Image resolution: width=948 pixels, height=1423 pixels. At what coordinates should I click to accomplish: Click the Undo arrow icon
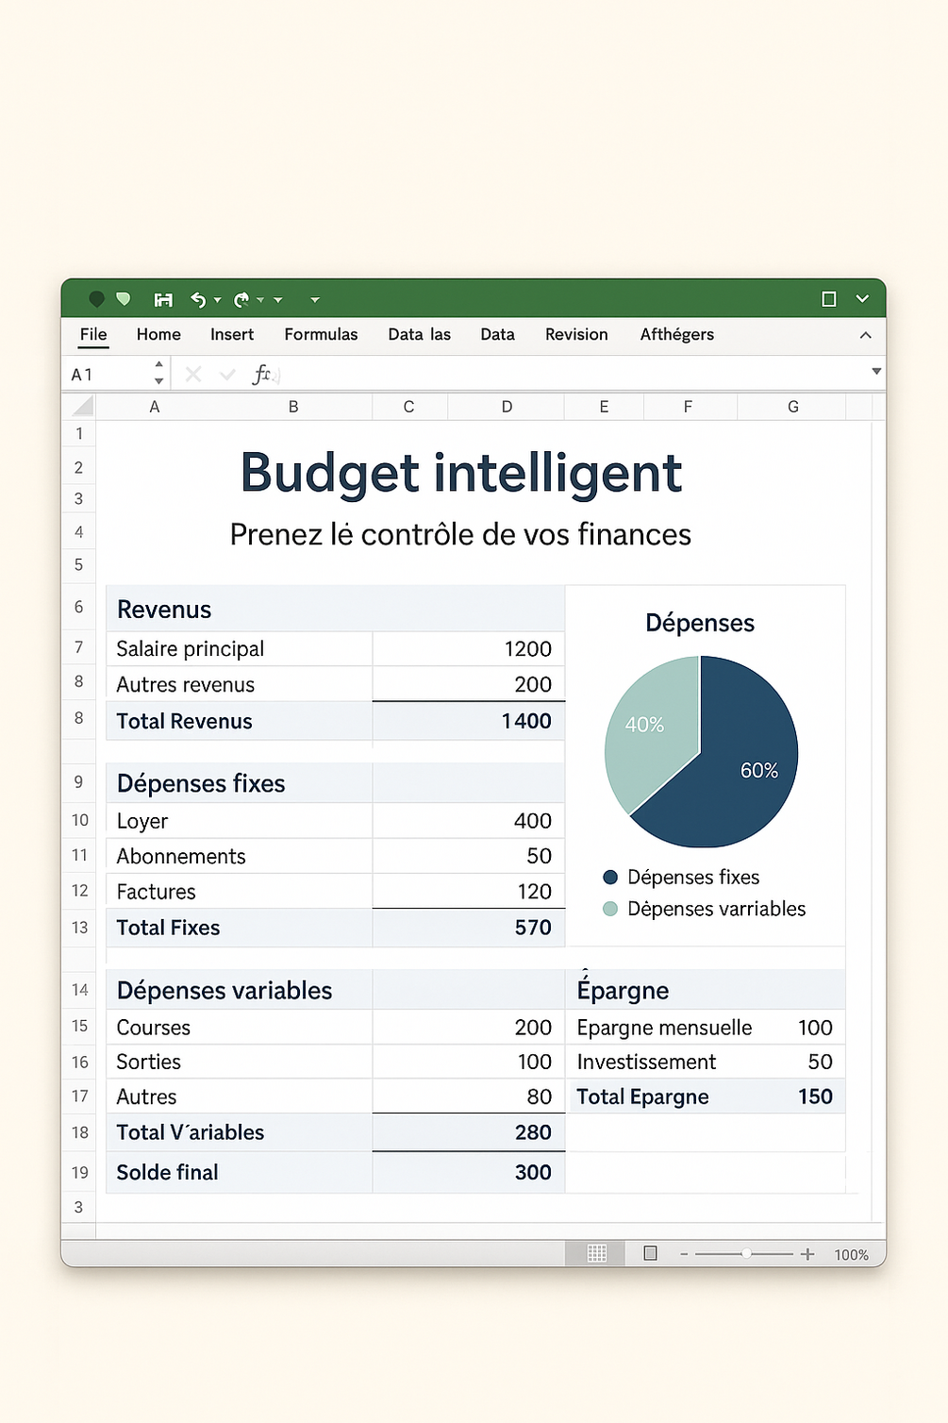tap(198, 299)
